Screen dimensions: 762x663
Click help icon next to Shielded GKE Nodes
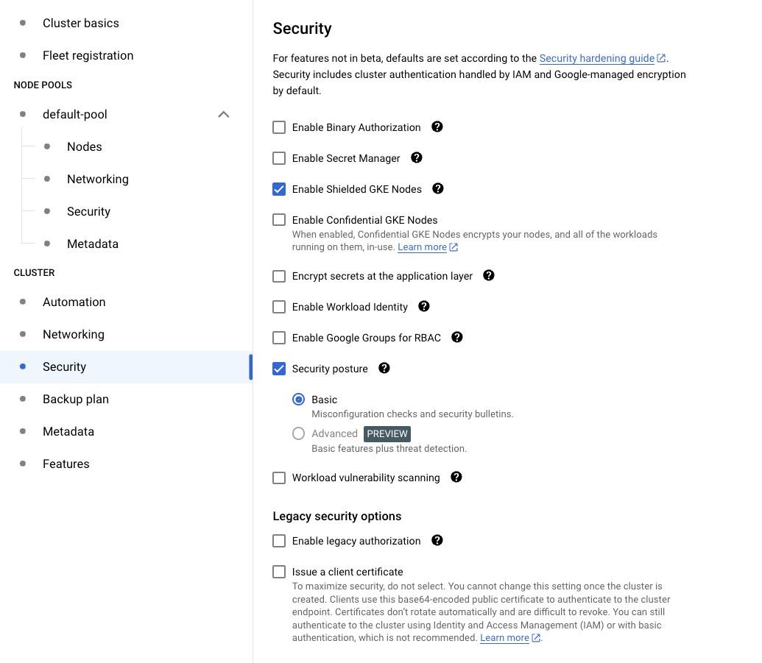(438, 188)
